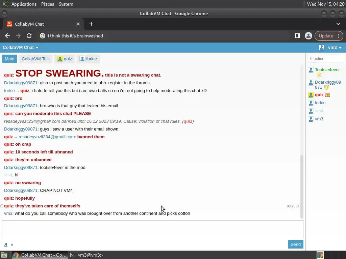Click the address bar text
346x259 pixels.
[x=75, y=36]
